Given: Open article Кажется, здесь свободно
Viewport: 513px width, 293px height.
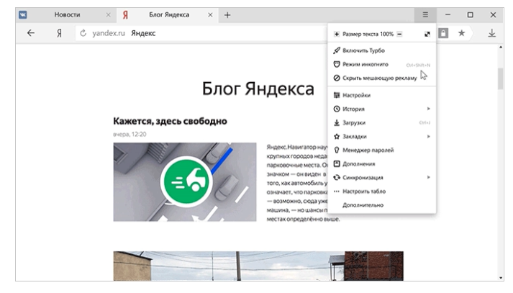Looking at the screenshot, I should tap(170, 121).
